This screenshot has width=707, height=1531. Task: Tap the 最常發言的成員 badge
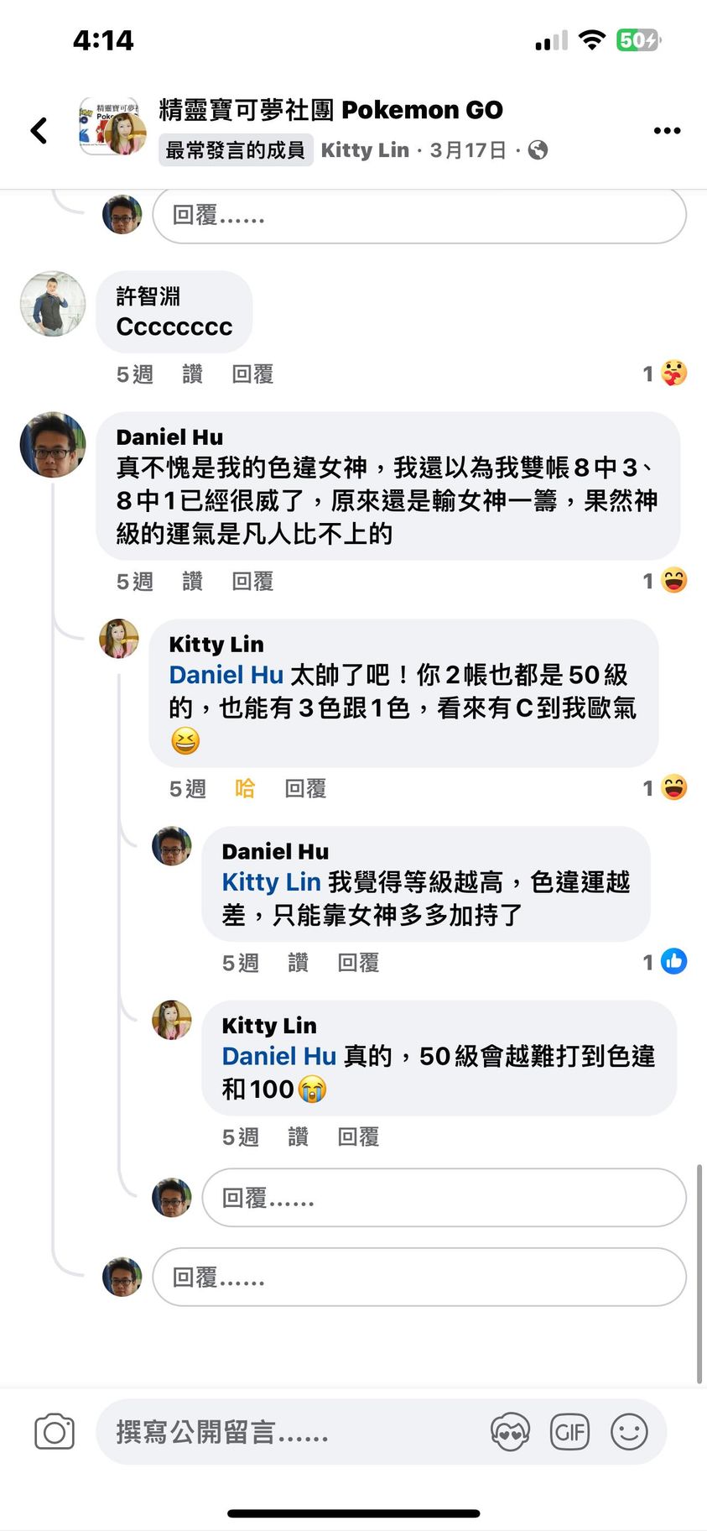click(x=236, y=150)
